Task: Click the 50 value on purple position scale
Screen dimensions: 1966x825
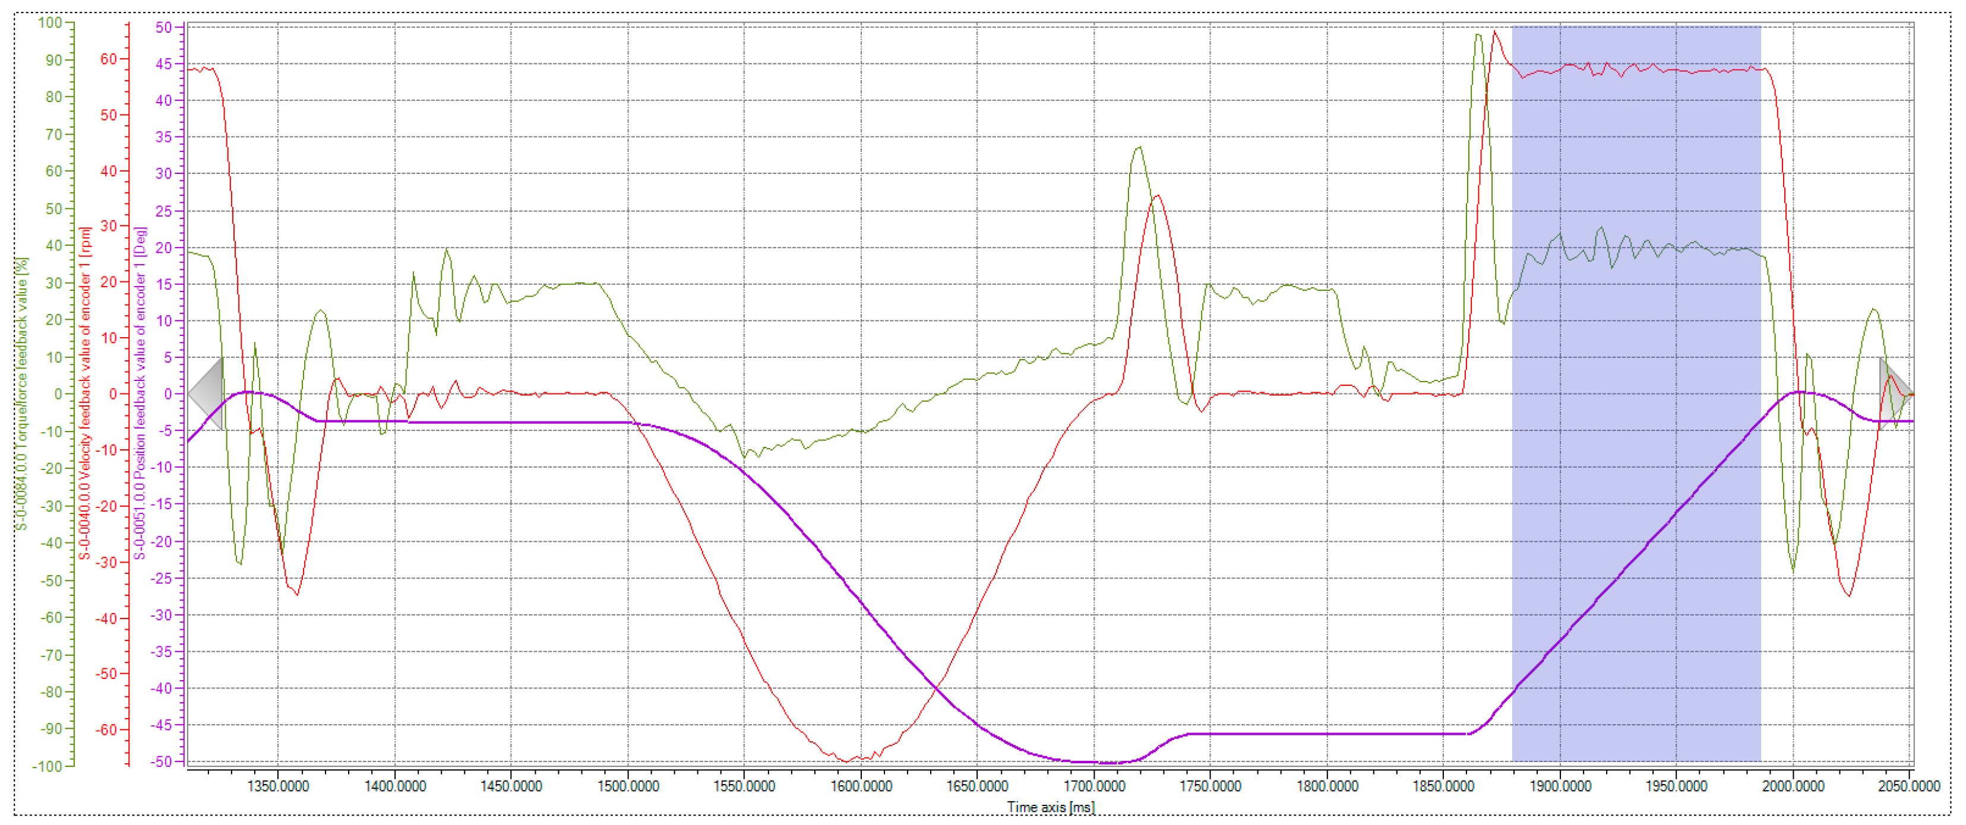Action: (163, 27)
